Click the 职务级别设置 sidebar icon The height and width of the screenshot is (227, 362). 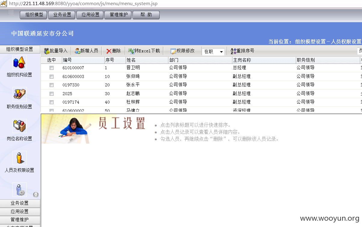(20, 94)
